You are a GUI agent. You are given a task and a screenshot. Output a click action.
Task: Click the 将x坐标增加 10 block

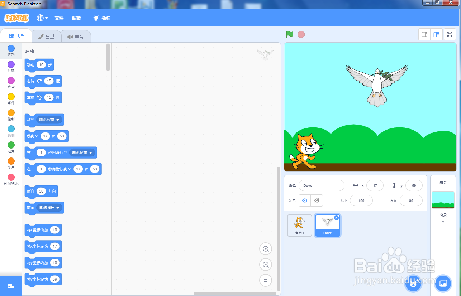tap(43, 230)
